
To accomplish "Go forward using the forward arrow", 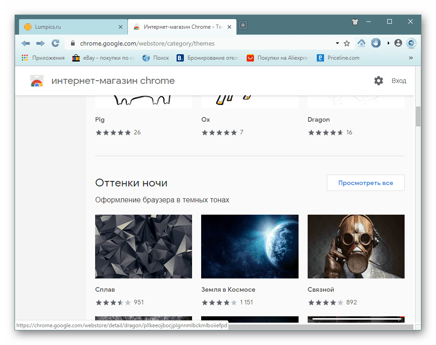I will click(x=41, y=43).
